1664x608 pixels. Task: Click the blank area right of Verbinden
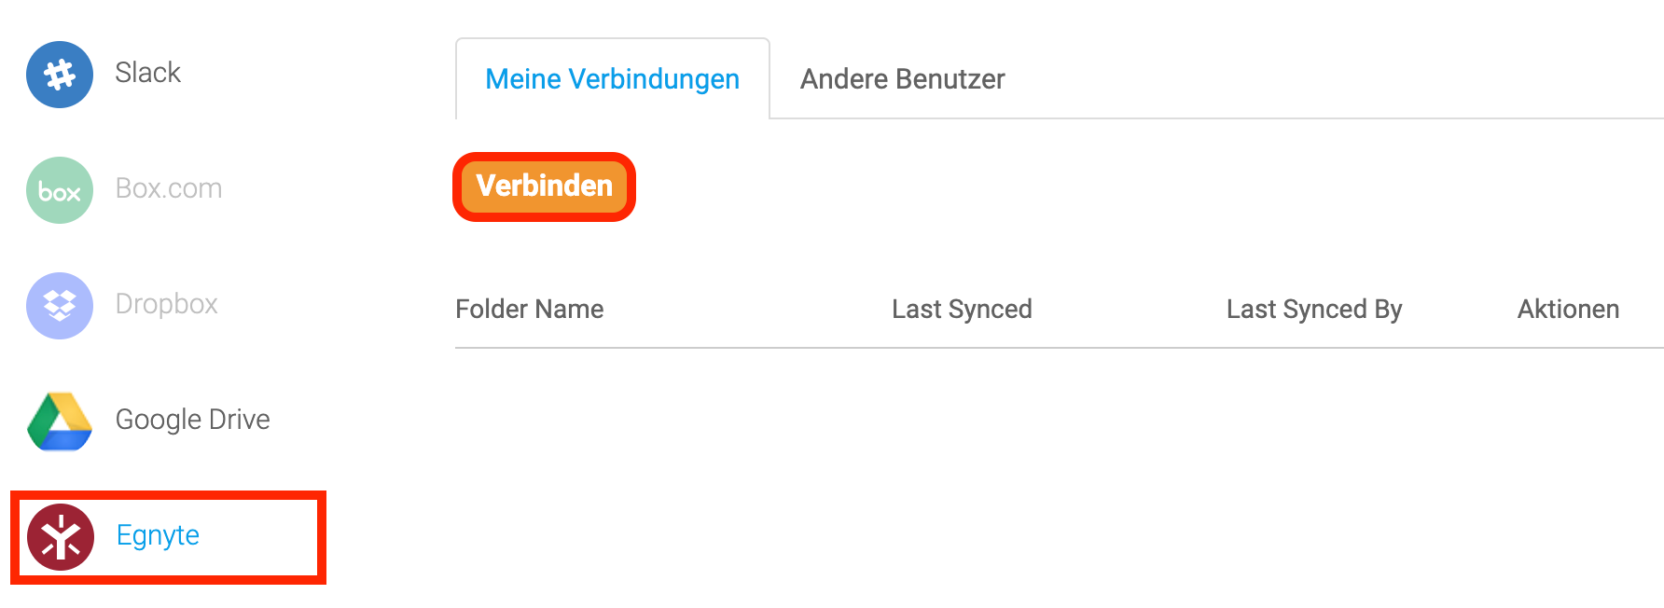(1147, 187)
